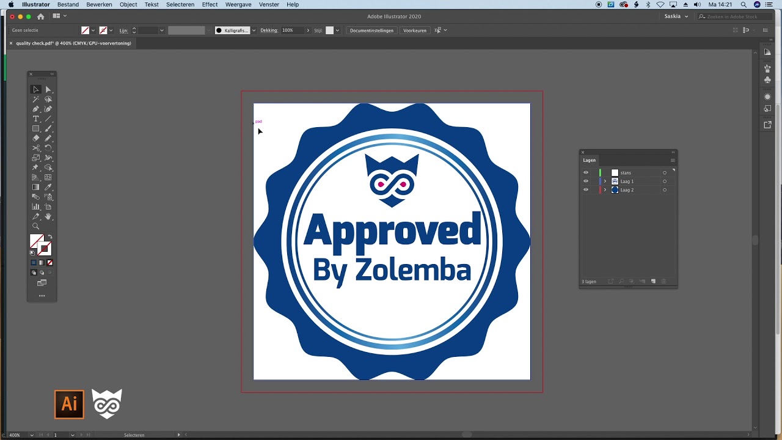The width and height of the screenshot is (782, 440).
Task: Choose the Width/Warp tool
Action: (48, 158)
